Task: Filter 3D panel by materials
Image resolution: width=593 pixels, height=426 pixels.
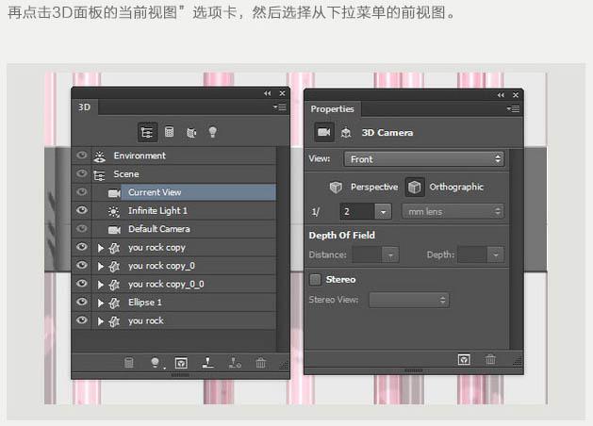Action: point(191,132)
